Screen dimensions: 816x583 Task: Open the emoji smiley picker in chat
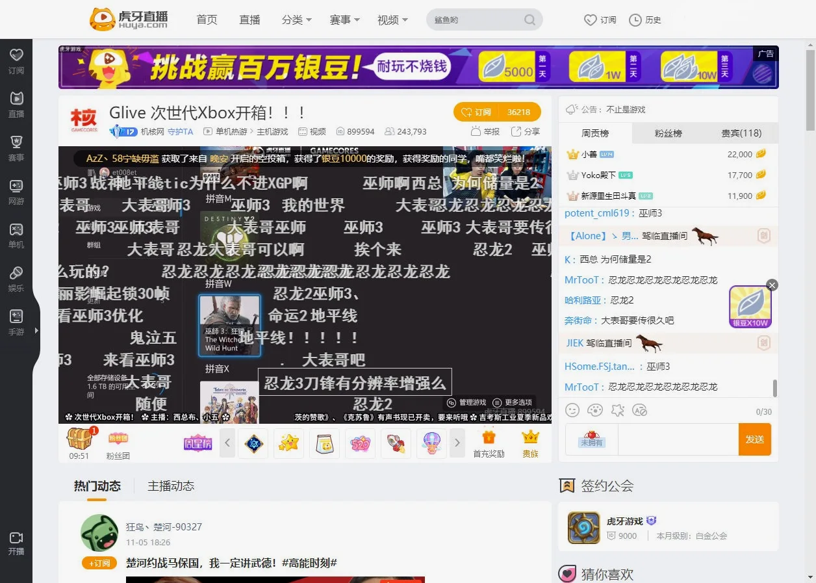tap(572, 410)
